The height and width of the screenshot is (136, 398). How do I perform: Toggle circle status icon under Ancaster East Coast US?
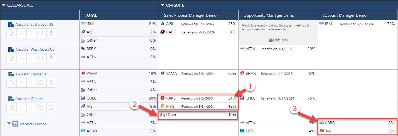coord(41,33)
